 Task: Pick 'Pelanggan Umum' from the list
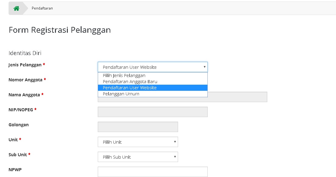(x=121, y=94)
